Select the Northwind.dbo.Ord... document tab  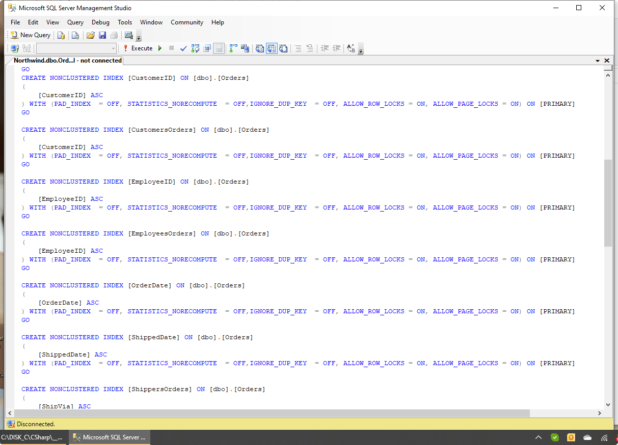(x=67, y=61)
